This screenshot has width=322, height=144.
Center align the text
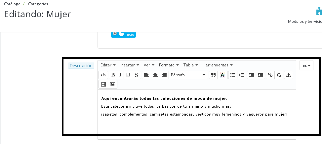coord(155,75)
